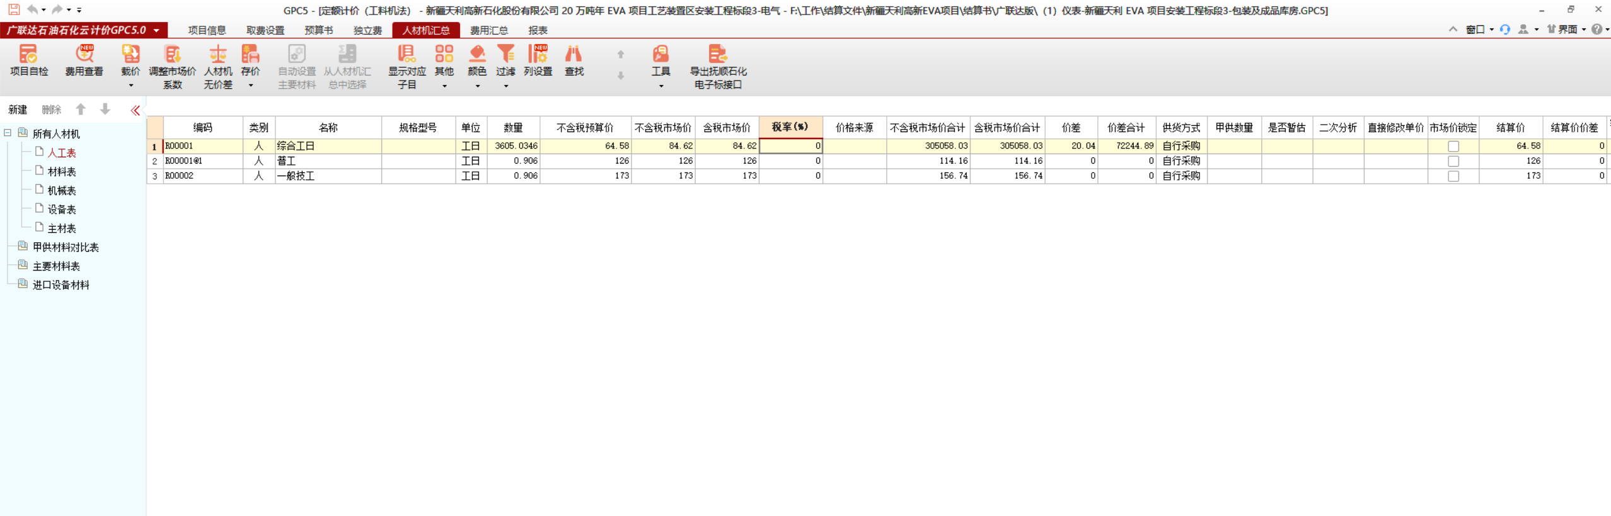Select the cell with code R00002

tap(203, 176)
